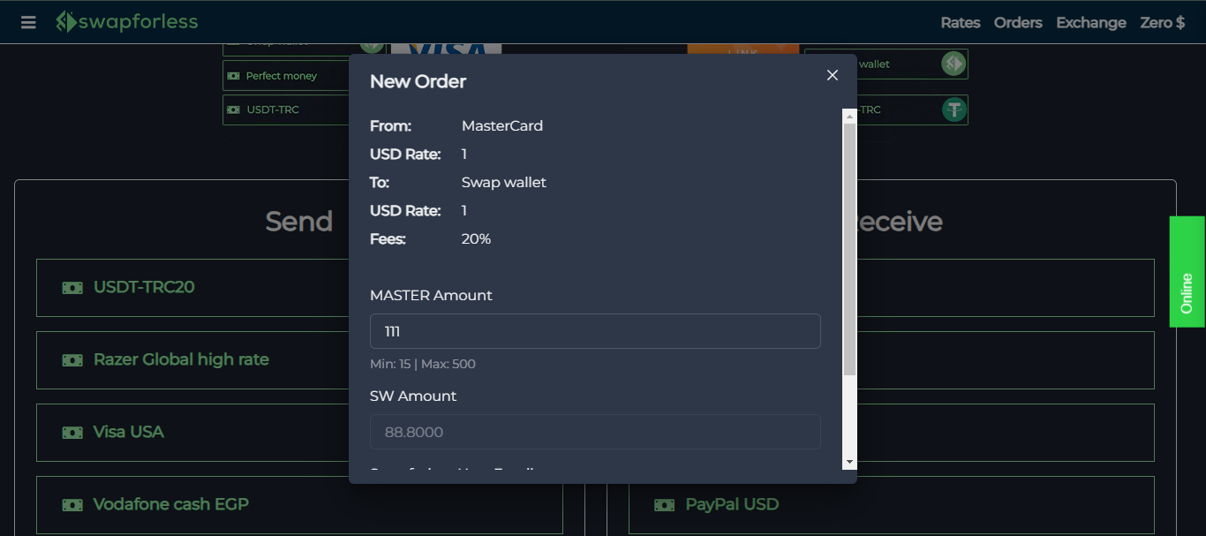
Task: Click the money icon next to Visa USA
Action: (72, 432)
